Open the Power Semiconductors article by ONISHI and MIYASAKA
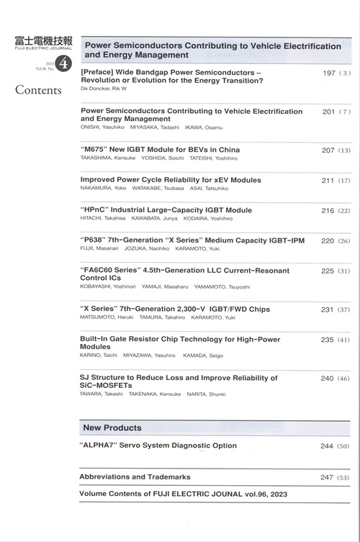This screenshot has height=542, width=360. (x=192, y=114)
